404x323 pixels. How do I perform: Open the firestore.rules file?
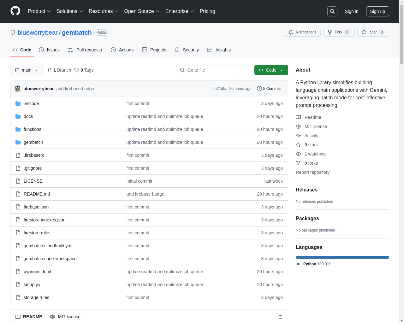tap(37, 233)
